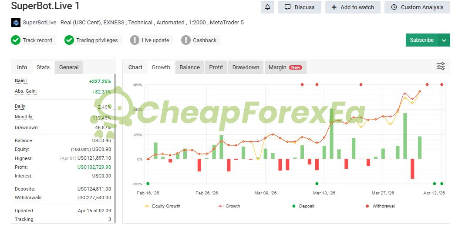Click the Track record checkmark icon

(x=16, y=40)
